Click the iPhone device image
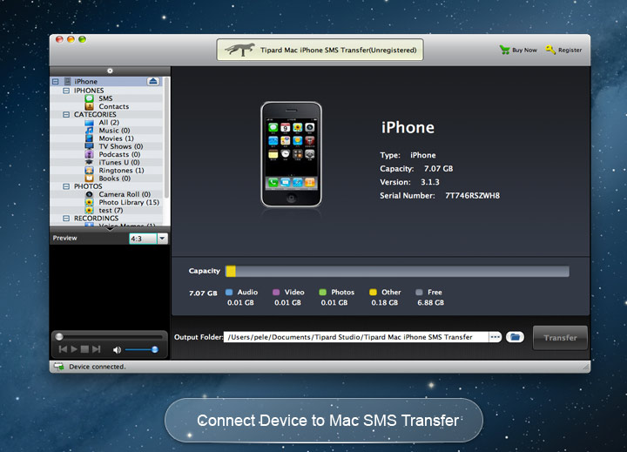This screenshot has height=452, width=627. click(x=291, y=154)
